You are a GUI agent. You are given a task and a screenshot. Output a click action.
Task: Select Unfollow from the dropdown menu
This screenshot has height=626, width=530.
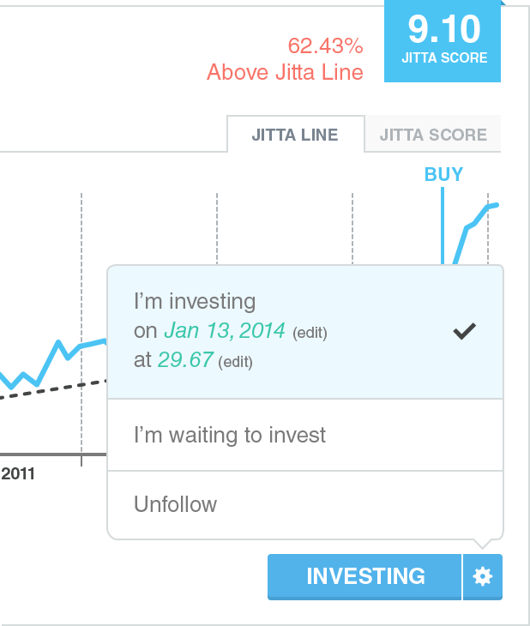point(305,504)
